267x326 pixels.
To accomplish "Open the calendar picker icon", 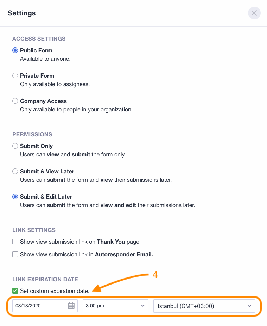I will 71,306.
